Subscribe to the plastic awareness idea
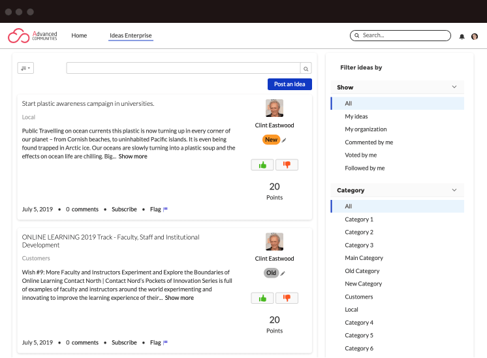This screenshot has height=358, width=487. pyautogui.click(x=124, y=209)
